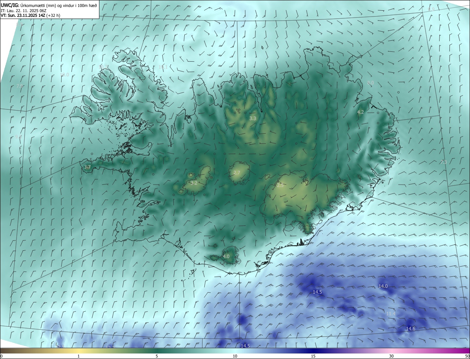Click the '15' tick label on the color scale
This screenshot has height=359, width=470.
pyautogui.click(x=313, y=356)
